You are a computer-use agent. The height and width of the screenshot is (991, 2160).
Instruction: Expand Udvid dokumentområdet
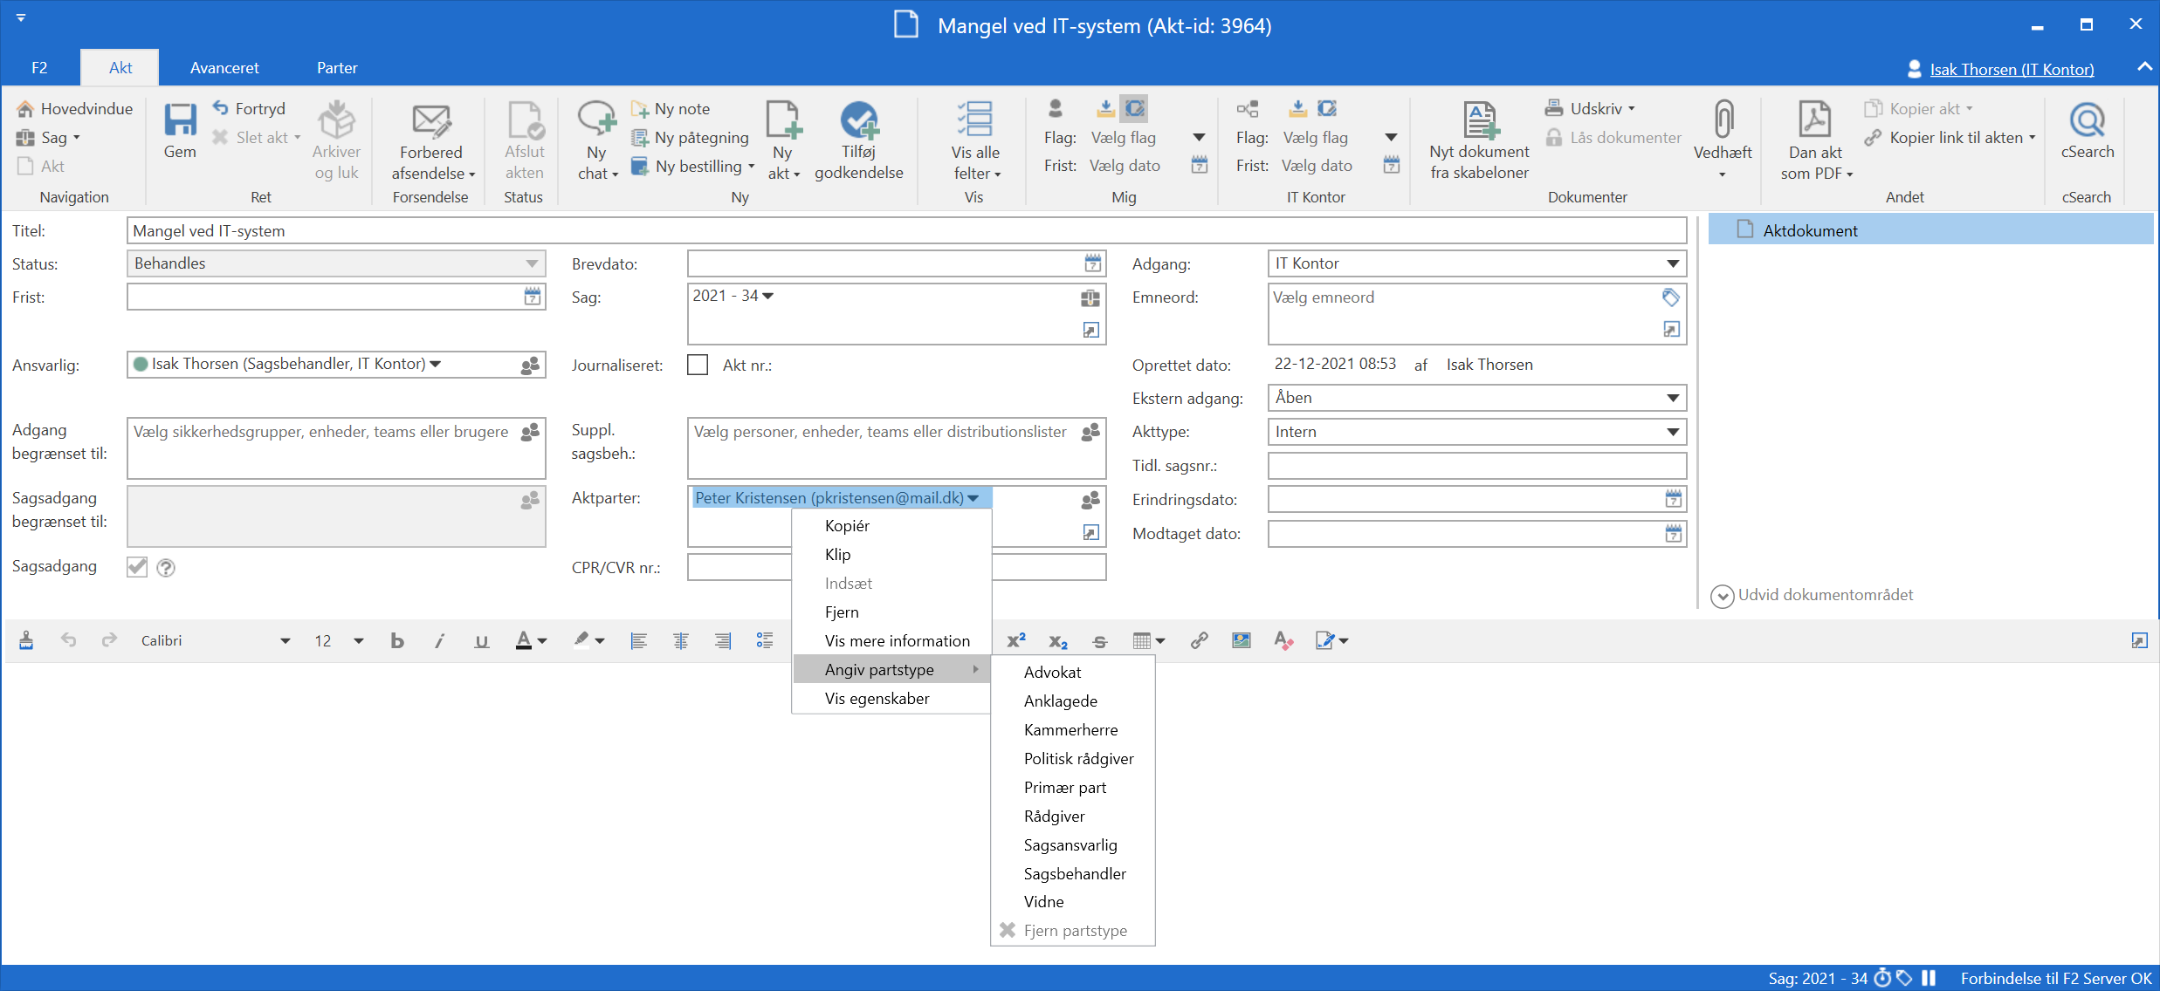tap(1813, 595)
